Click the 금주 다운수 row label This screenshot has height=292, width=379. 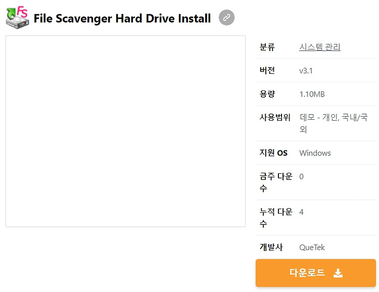click(x=276, y=182)
